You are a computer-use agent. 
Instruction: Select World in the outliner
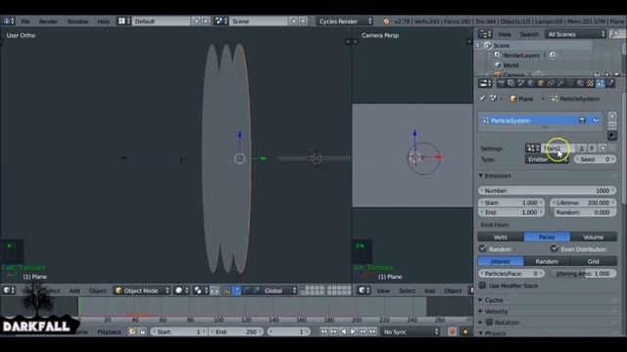(510, 66)
